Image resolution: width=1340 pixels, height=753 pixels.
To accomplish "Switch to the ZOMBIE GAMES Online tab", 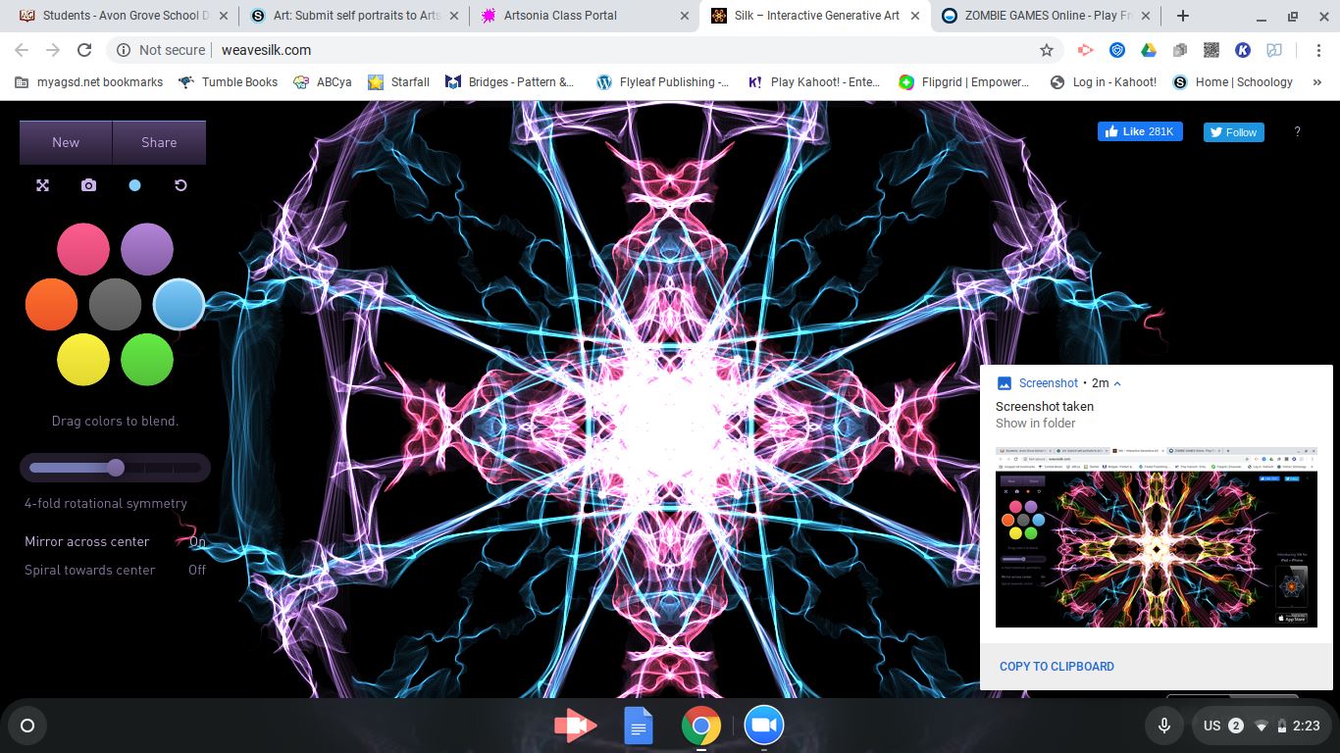I will coord(1040,16).
